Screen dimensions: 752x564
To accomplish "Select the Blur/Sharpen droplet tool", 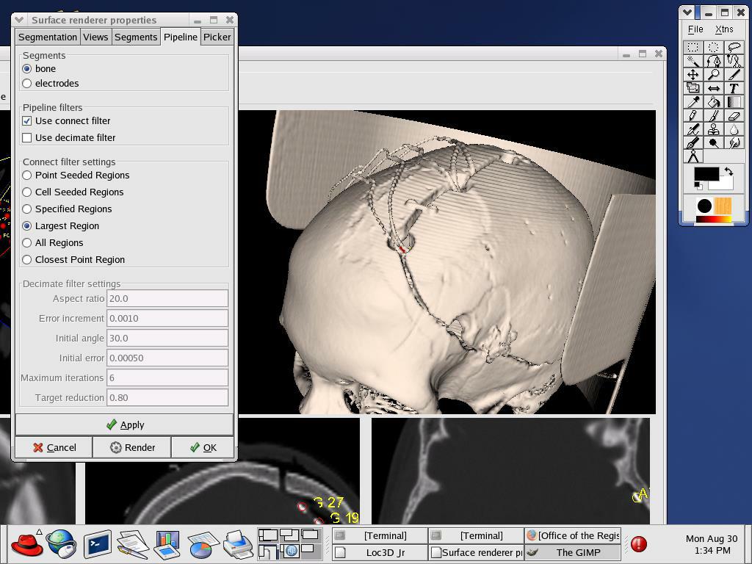I will pos(734,129).
